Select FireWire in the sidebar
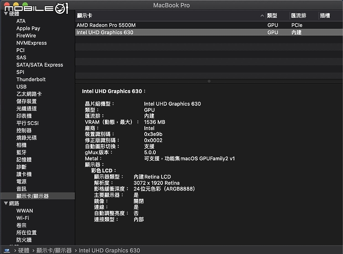This screenshot has height=254, width=343. coord(26,35)
